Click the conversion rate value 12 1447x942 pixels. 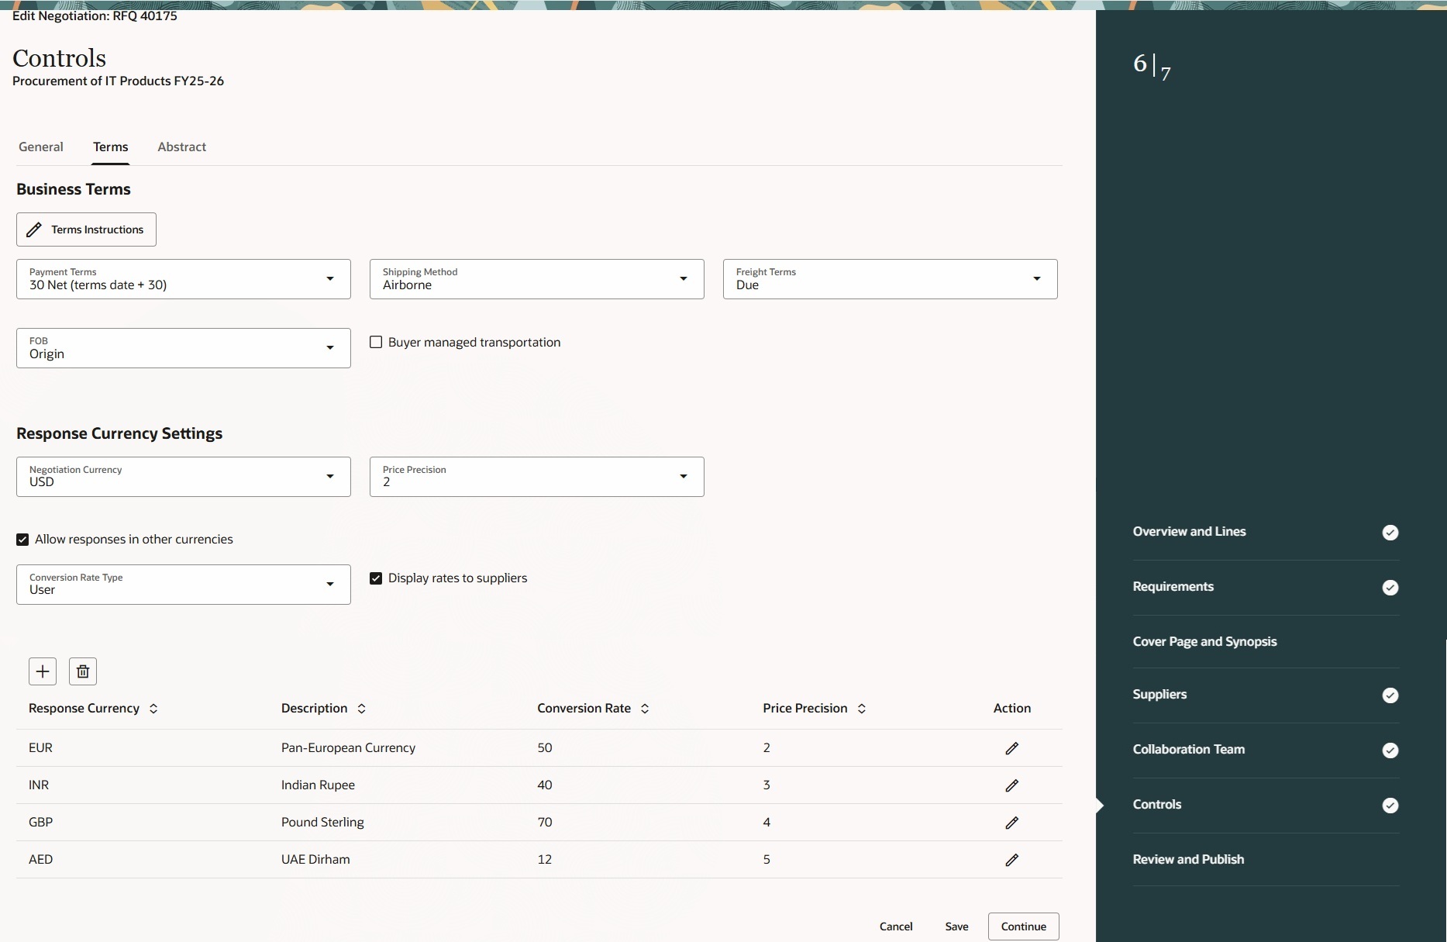click(545, 860)
